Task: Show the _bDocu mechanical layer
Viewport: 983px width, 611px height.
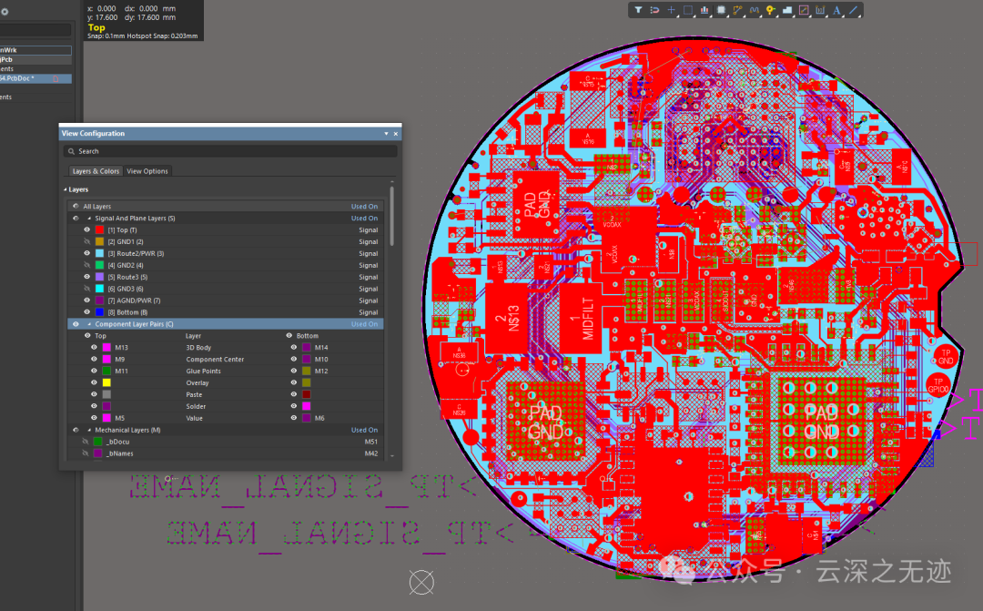Action: pos(86,442)
